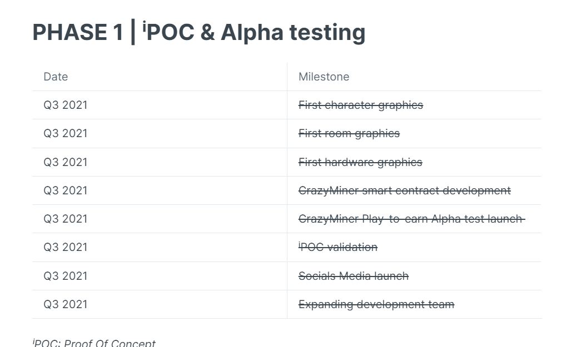The width and height of the screenshot is (581, 347).
Task: Click the Q3 2021 date beside Alpha test launch
Action: [x=66, y=219]
